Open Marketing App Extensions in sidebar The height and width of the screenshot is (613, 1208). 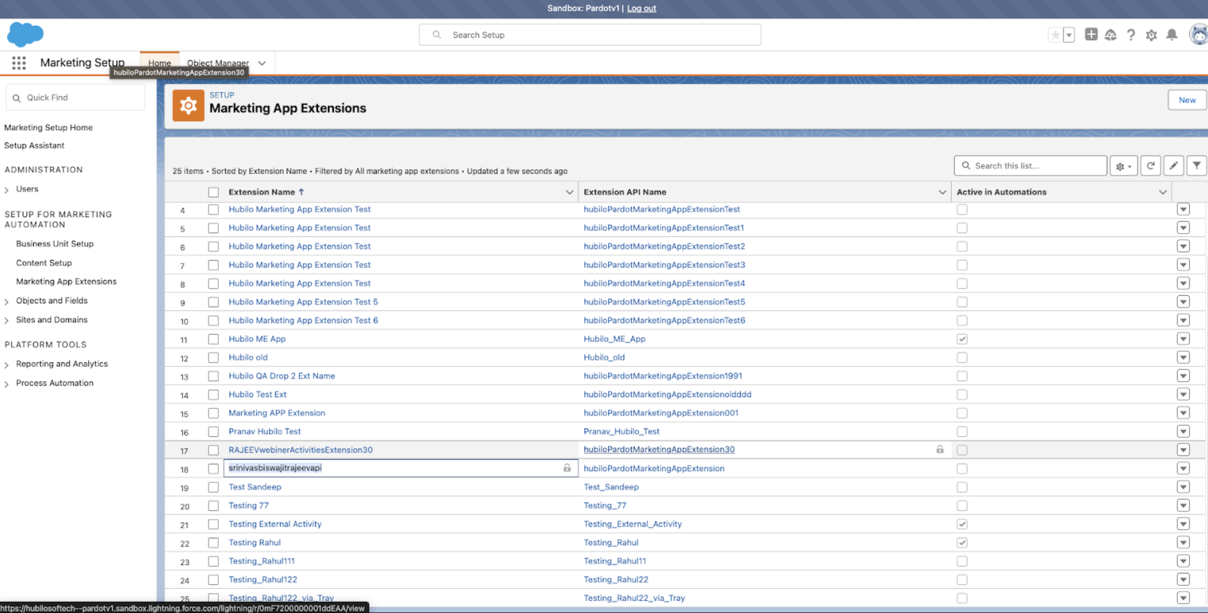pos(66,282)
